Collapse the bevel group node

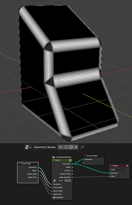[54, 160]
